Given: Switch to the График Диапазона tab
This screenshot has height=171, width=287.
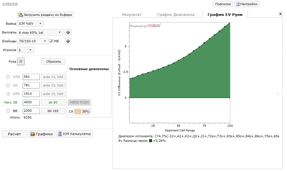Looking at the screenshot, I should [176, 15].
